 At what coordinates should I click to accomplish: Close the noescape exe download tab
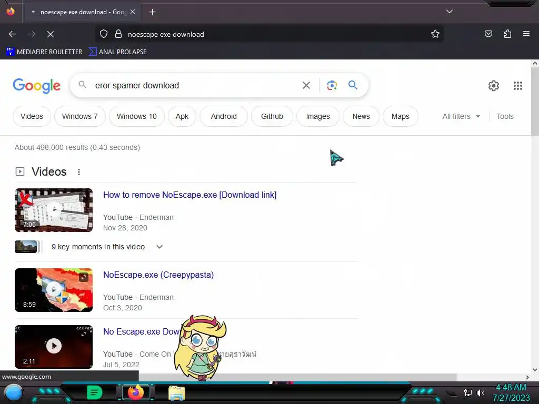click(133, 12)
